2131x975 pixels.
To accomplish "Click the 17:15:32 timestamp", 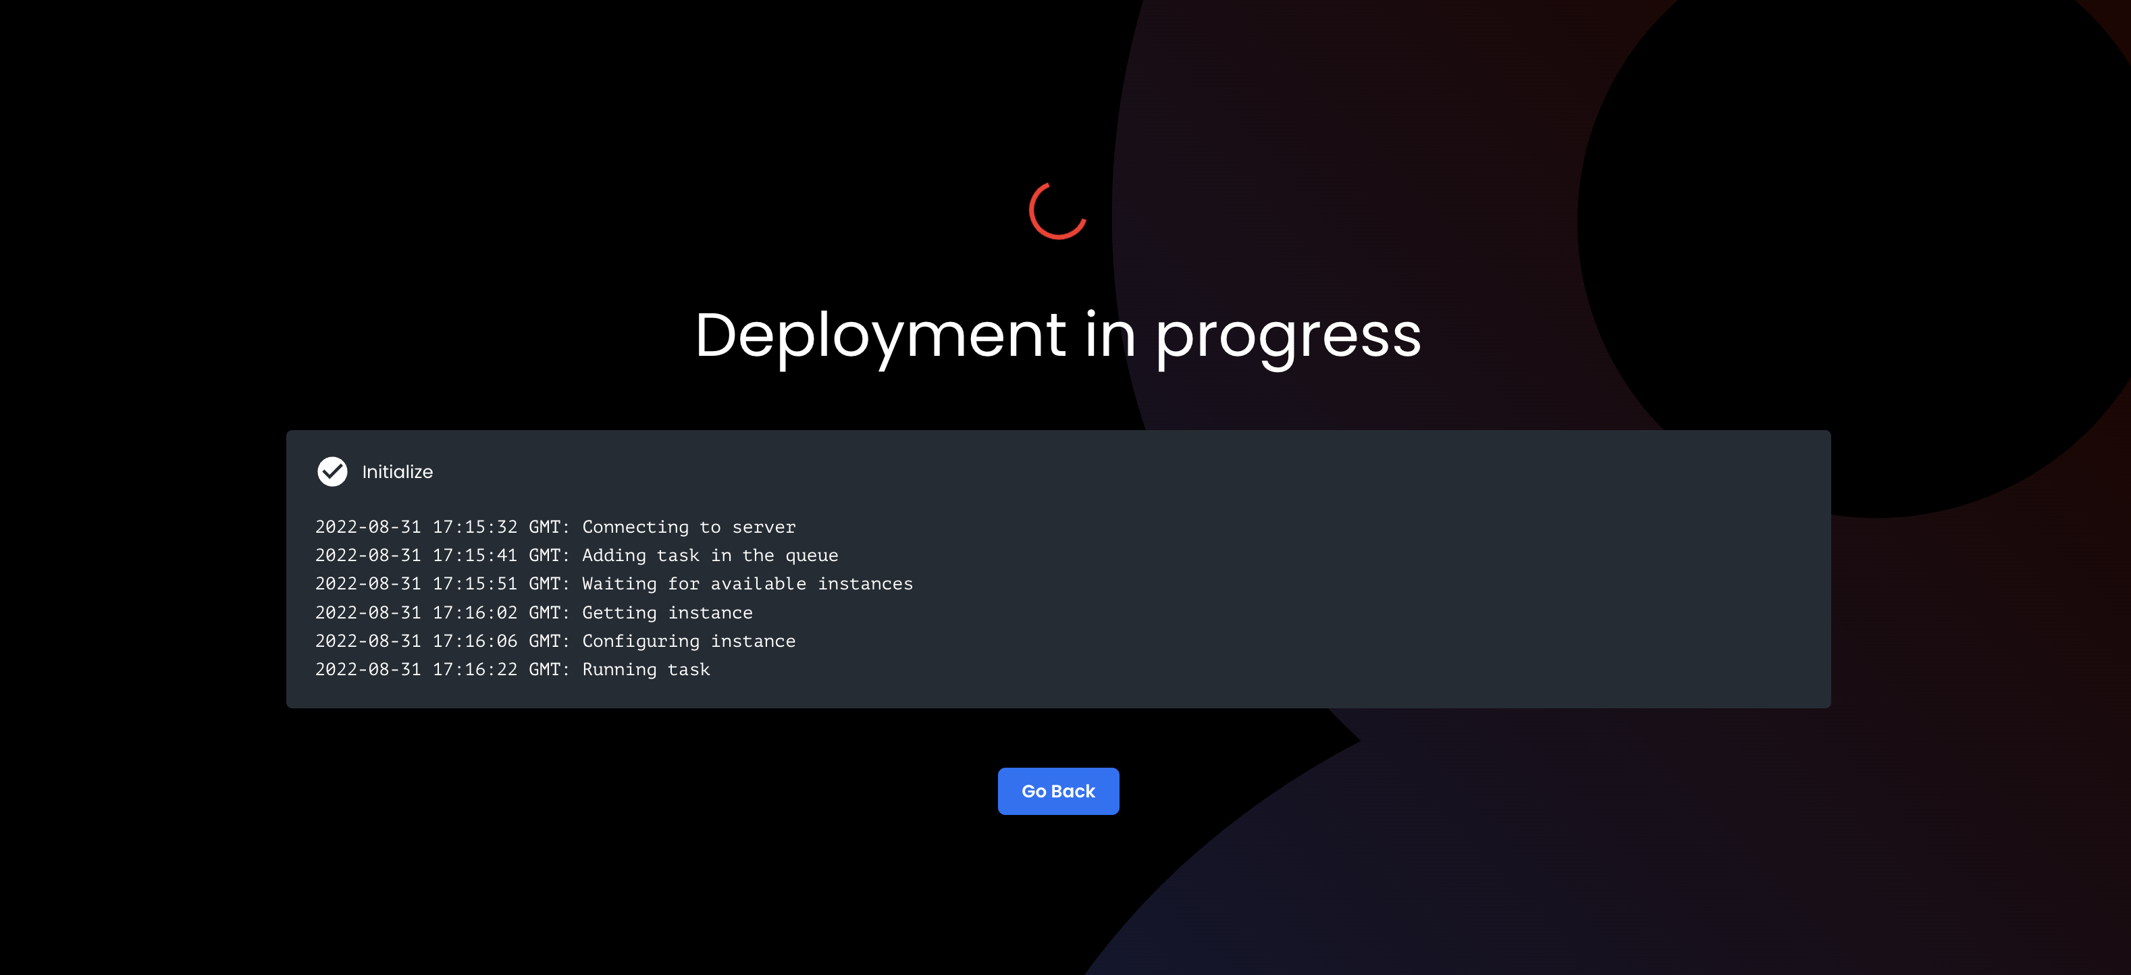I will tap(474, 527).
